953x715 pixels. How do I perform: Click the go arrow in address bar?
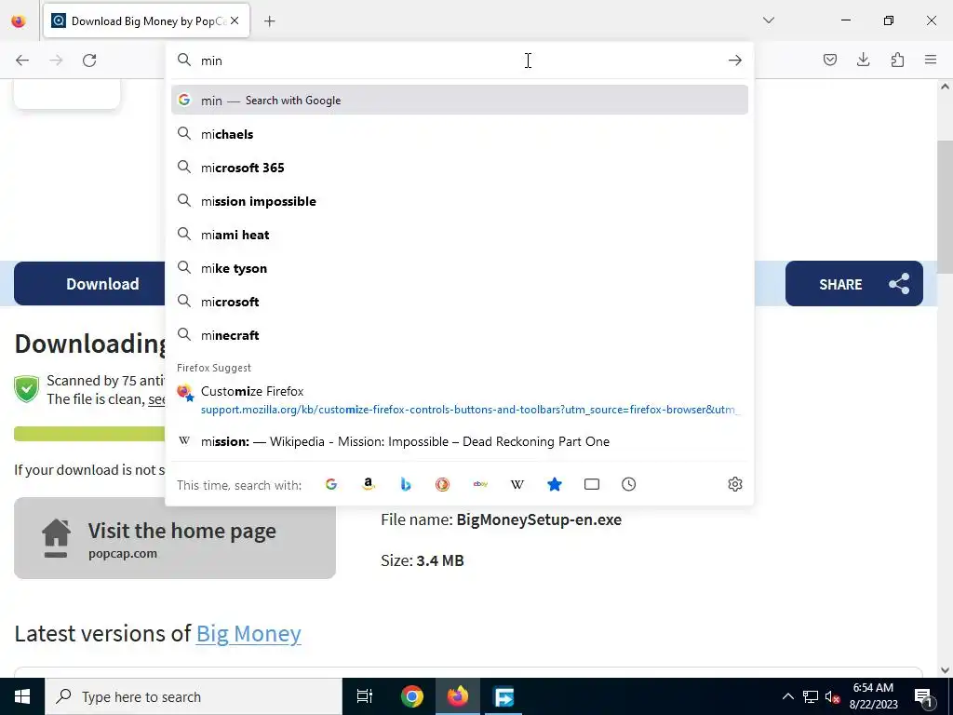click(735, 61)
